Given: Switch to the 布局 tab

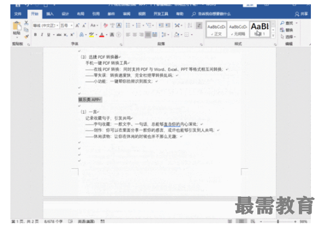Looking at the screenshot, I should coord(80,14).
